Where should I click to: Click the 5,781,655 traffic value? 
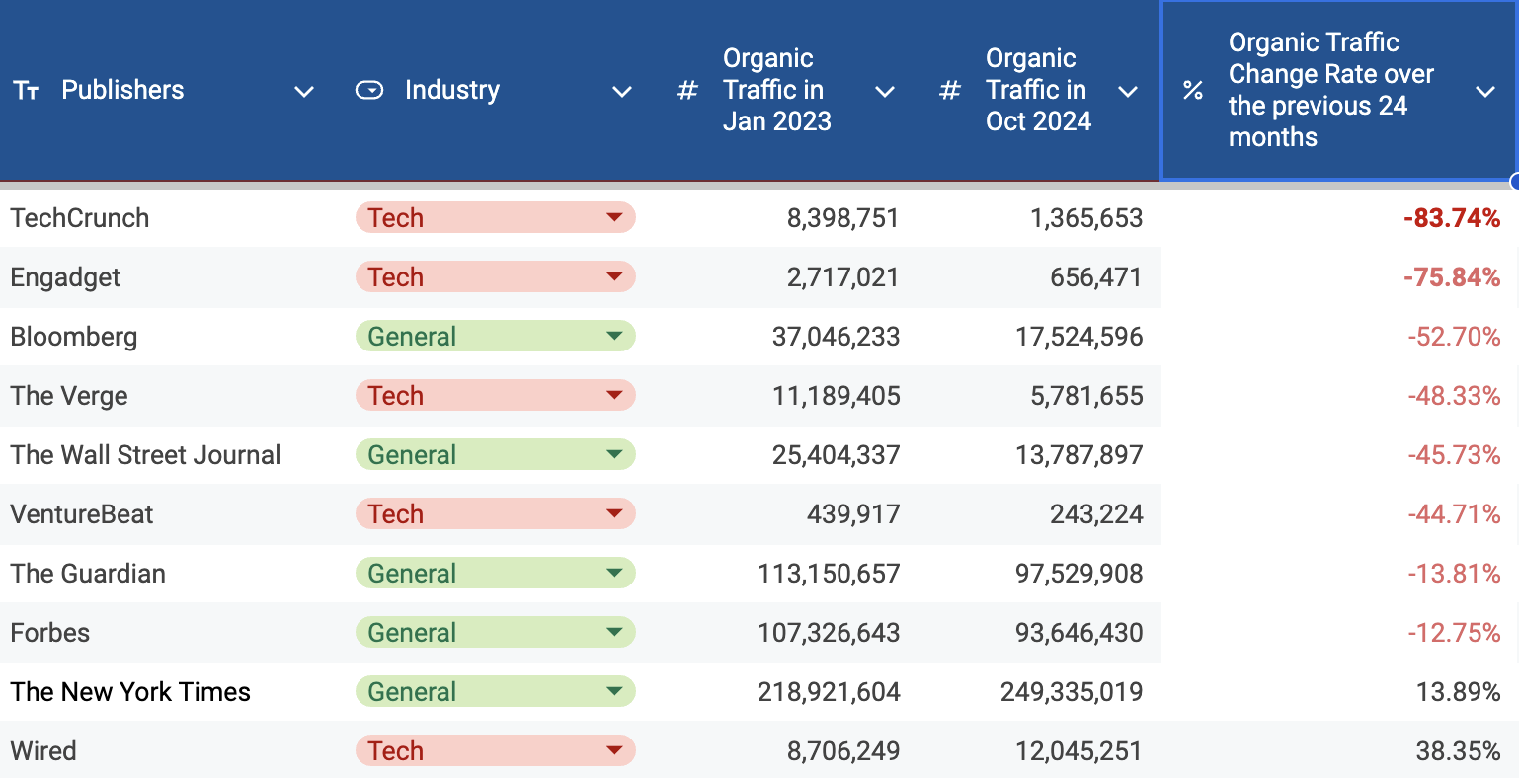coord(1086,396)
